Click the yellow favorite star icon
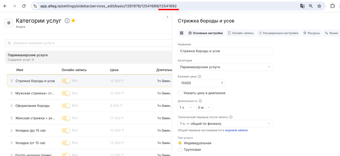340x156 pixels. coord(73,21)
